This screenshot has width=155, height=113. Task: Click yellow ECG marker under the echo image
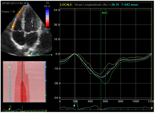[x=32, y=54]
